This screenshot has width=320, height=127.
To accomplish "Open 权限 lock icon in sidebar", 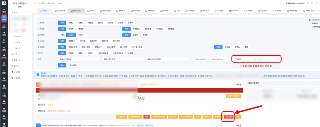I will tap(4, 102).
